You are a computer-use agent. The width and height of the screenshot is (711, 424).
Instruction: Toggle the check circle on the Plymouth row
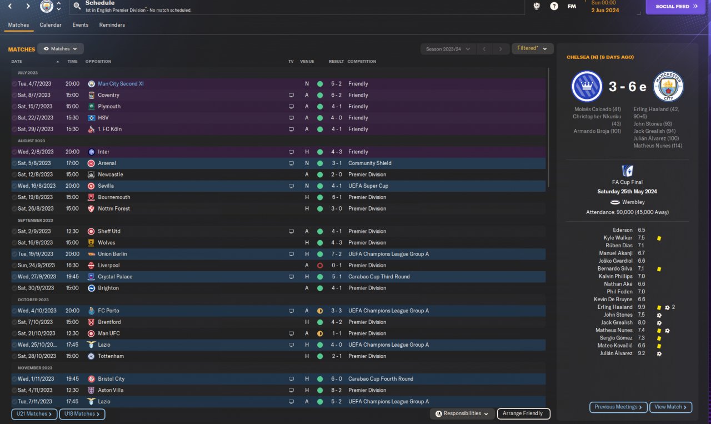(14, 106)
